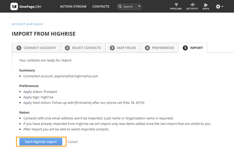Click the Notes heading
This screenshot has width=234, height=152.
pos(24,113)
